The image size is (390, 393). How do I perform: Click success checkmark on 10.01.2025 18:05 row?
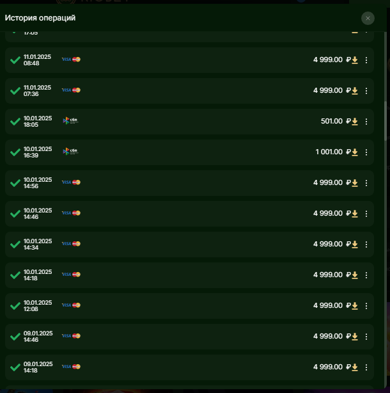pos(15,122)
